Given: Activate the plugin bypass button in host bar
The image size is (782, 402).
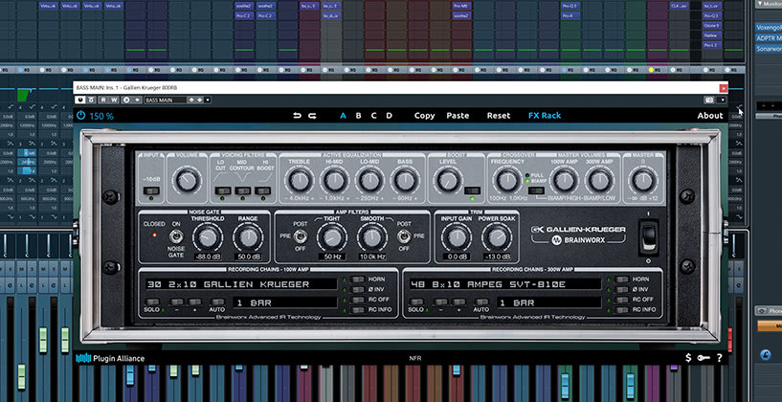Looking at the screenshot, I should point(79,100).
